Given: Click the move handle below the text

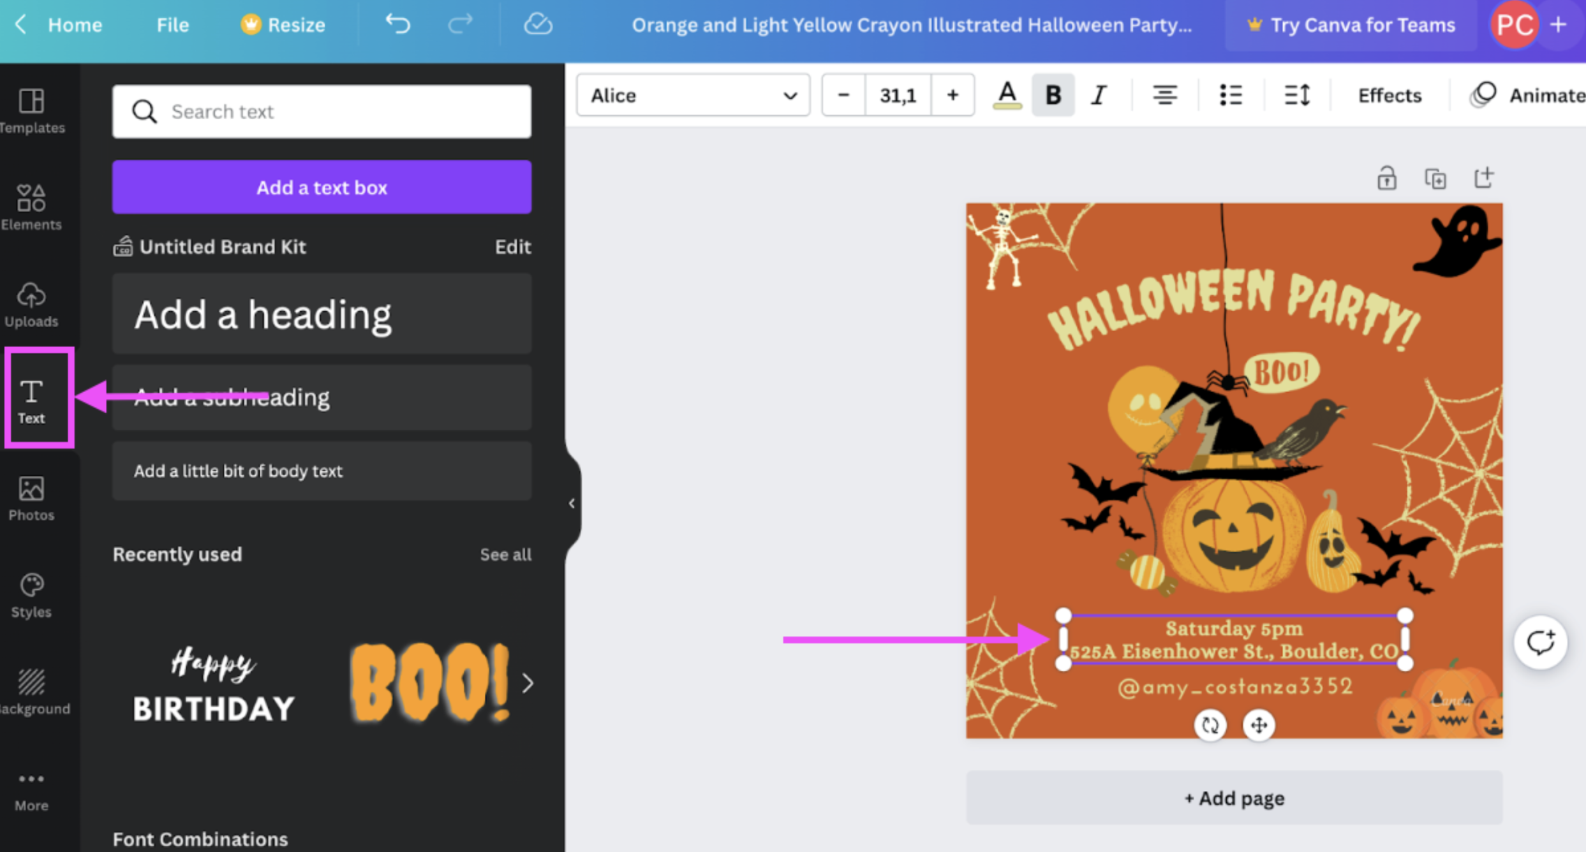Looking at the screenshot, I should pyautogui.click(x=1258, y=725).
